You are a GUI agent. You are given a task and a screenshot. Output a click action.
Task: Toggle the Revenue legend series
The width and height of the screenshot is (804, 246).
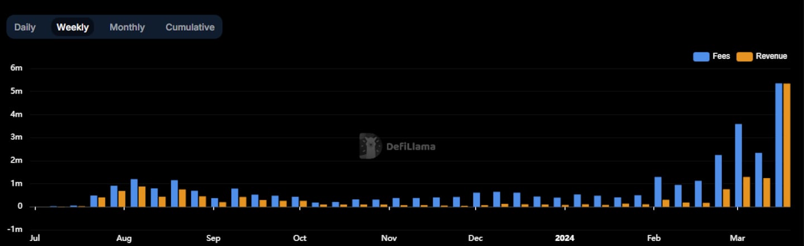tap(762, 56)
